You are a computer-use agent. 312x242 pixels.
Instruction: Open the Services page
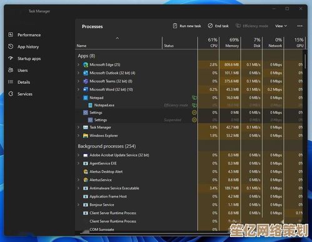(25, 94)
